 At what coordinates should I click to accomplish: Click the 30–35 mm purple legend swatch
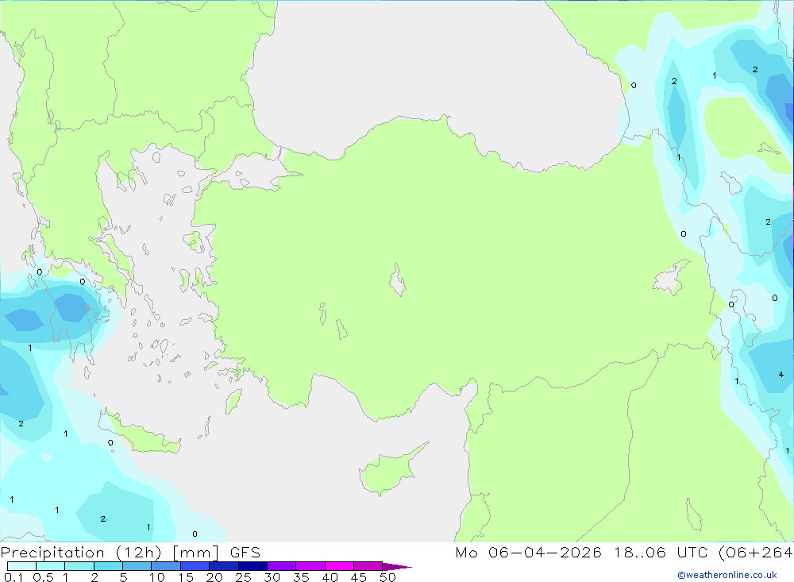click(x=282, y=566)
